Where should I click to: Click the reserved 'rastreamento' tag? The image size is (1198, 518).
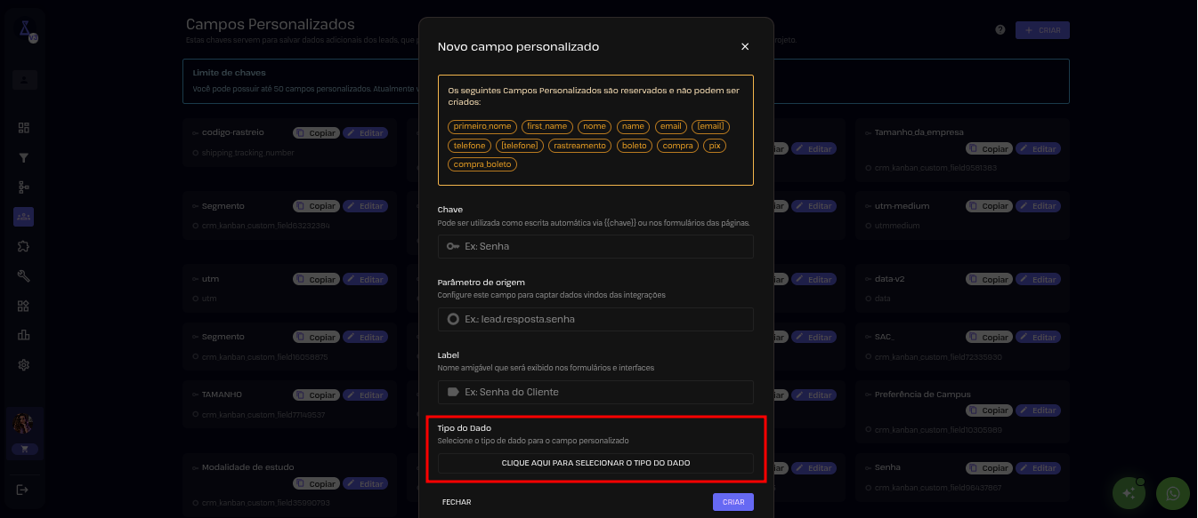tap(579, 146)
